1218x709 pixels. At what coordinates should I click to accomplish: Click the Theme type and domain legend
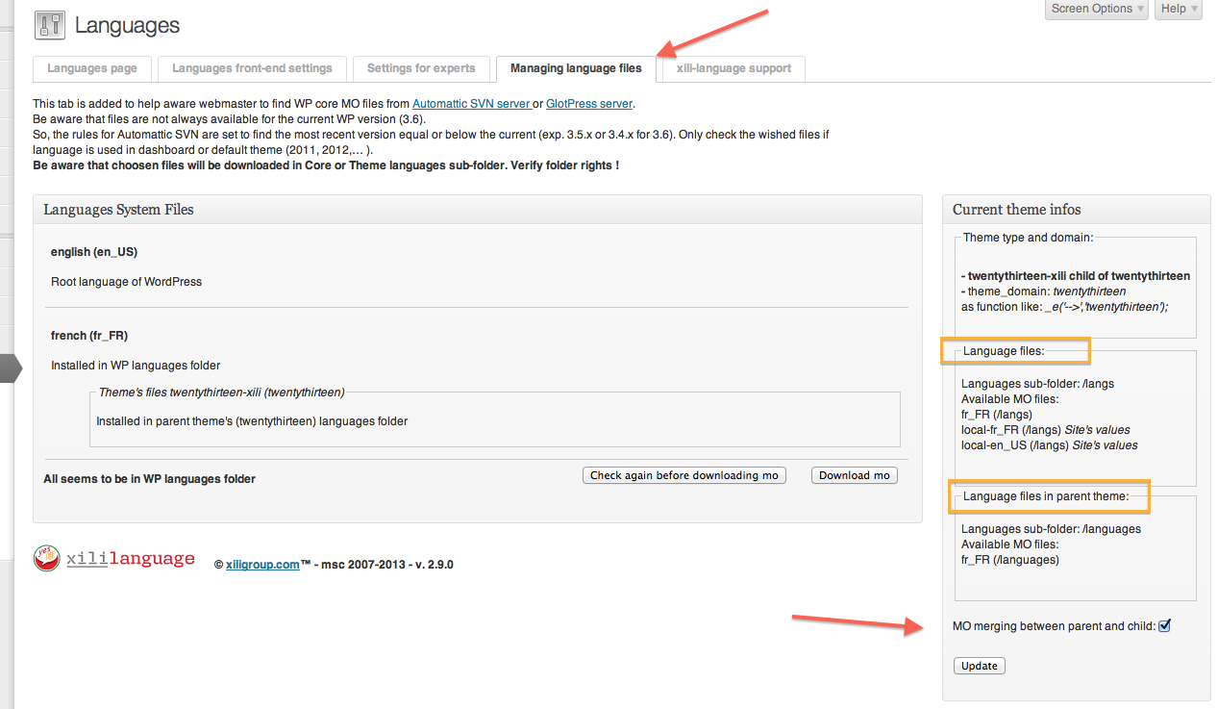coord(1028,238)
